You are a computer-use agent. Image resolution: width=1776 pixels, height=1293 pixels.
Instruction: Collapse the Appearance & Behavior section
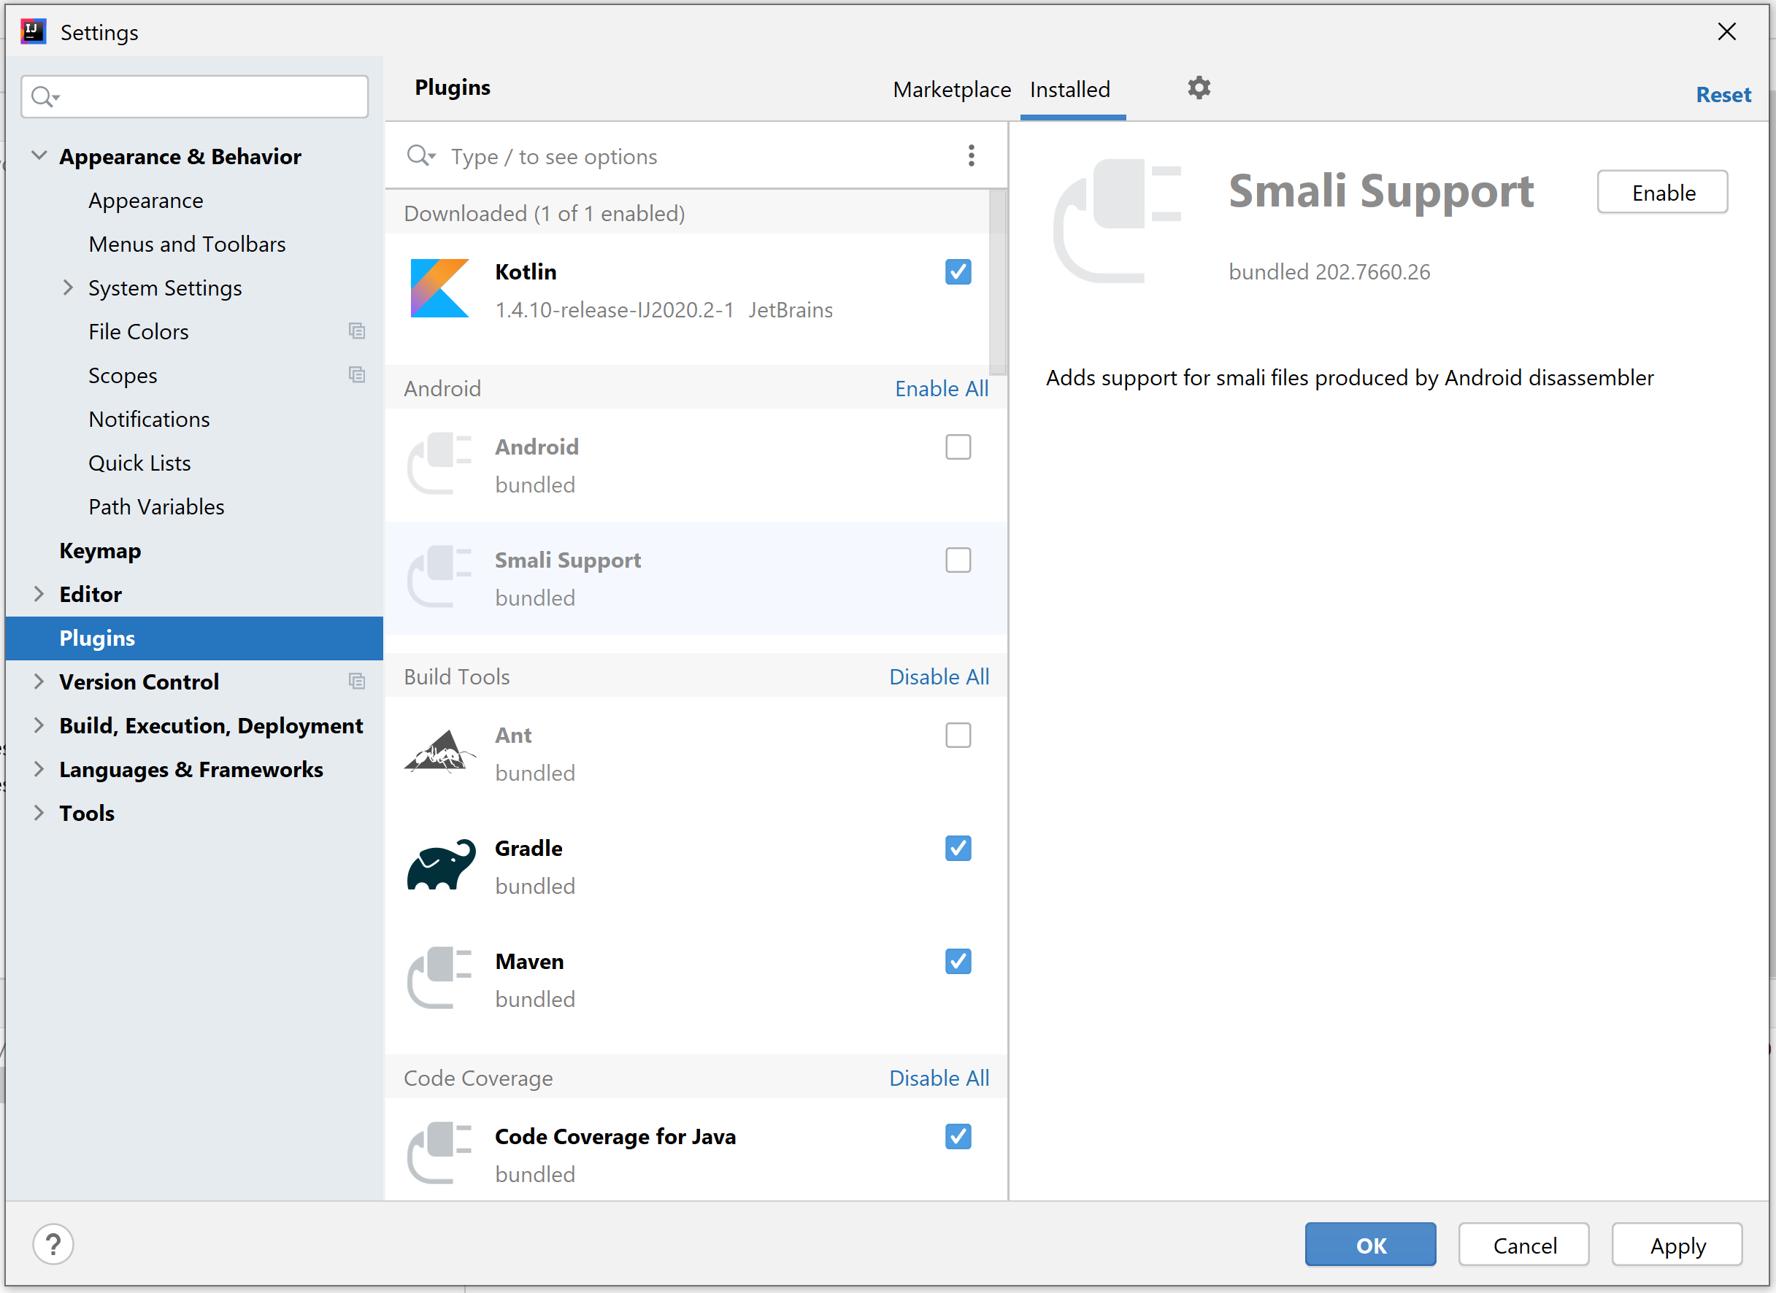pyautogui.click(x=39, y=155)
